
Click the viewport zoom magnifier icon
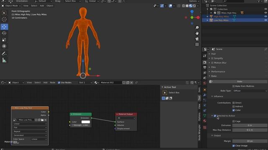(197, 27)
